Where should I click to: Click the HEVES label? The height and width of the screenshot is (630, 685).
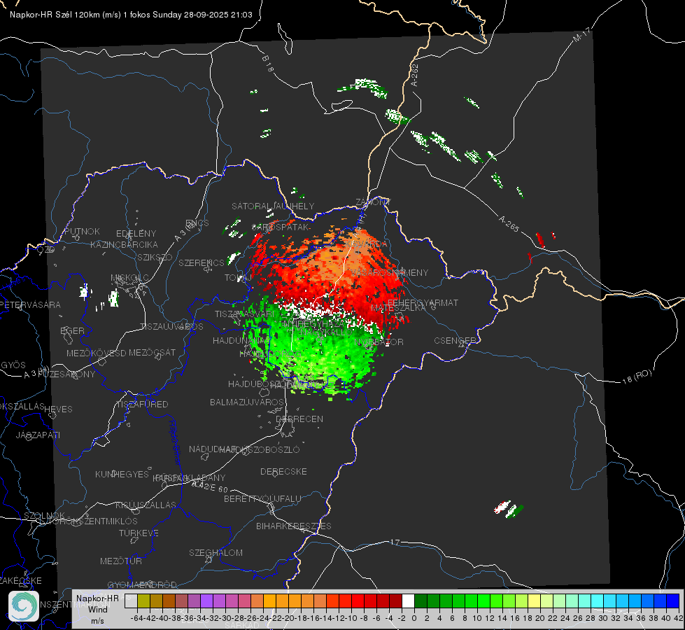(x=58, y=409)
